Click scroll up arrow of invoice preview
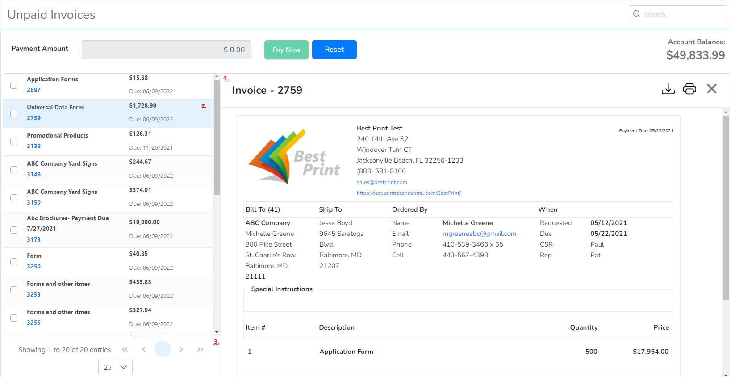 pyautogui.click(x=726, y=112)
